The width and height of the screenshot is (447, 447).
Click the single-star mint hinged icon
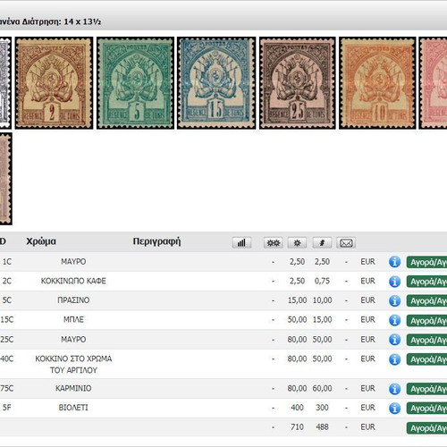tap(297, 242)
